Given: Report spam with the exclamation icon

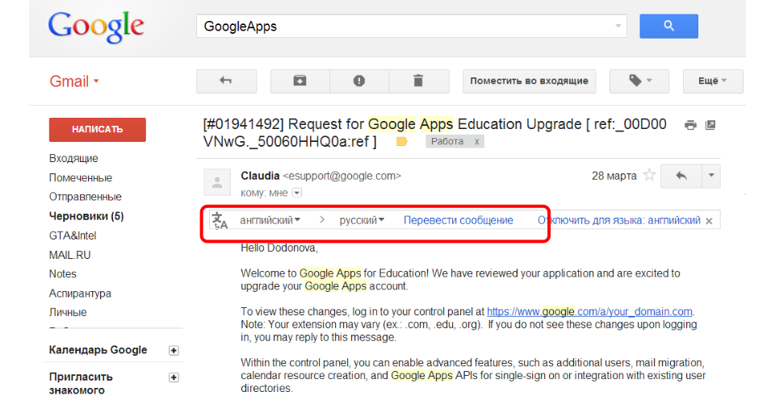Looking at the screenshot, I should pos(359,81).
